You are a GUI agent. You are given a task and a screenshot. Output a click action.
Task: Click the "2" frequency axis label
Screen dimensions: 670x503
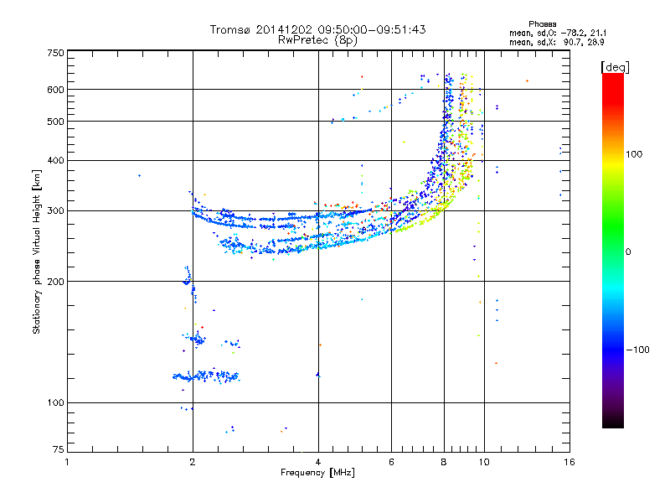point(193,462)
